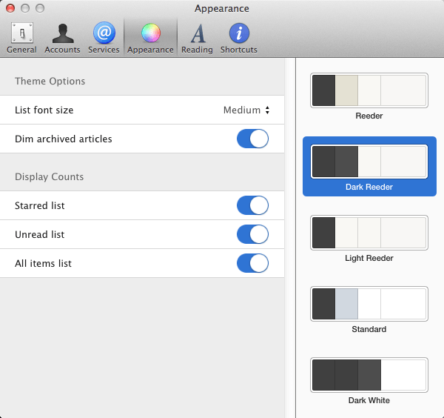
Task: Click the Standard theme name label
Action: click(x=369, y=329)
